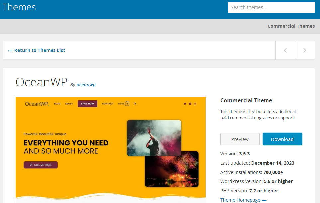Click the previous theme chevron arrow
The height and width of the screenshot is (203, 320).
pyautogui.click(x=285, y=50)
